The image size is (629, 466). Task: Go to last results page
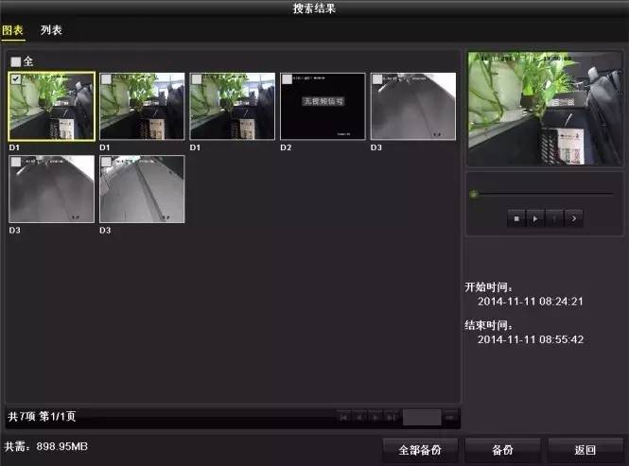point(392,418)
